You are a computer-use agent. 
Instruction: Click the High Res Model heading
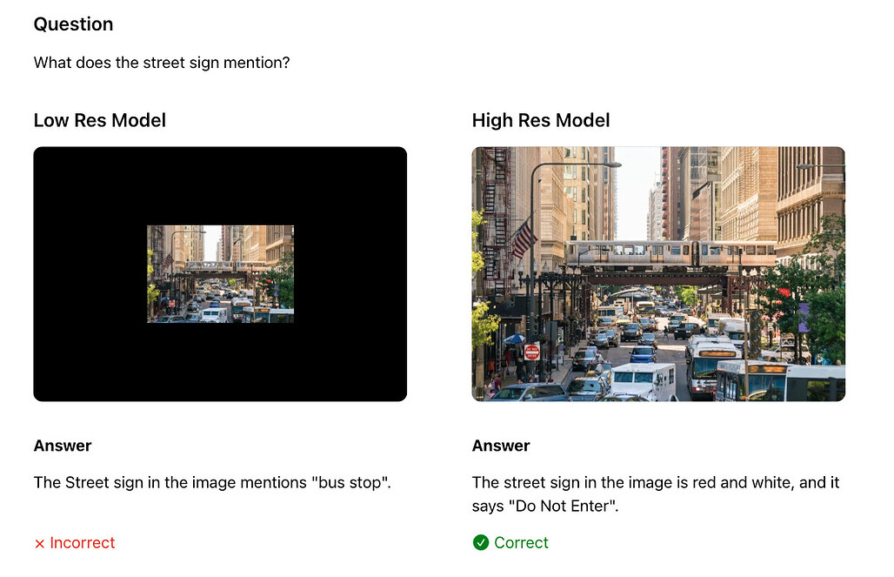point(541,120)
